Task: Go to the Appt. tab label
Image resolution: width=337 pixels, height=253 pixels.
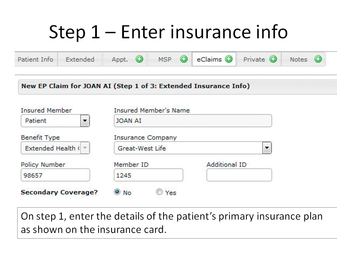Action: (x=120, y=59)
